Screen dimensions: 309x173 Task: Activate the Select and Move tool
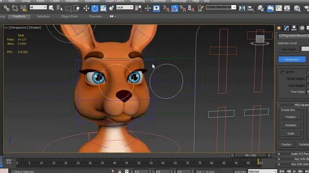(x=86, y=8)
